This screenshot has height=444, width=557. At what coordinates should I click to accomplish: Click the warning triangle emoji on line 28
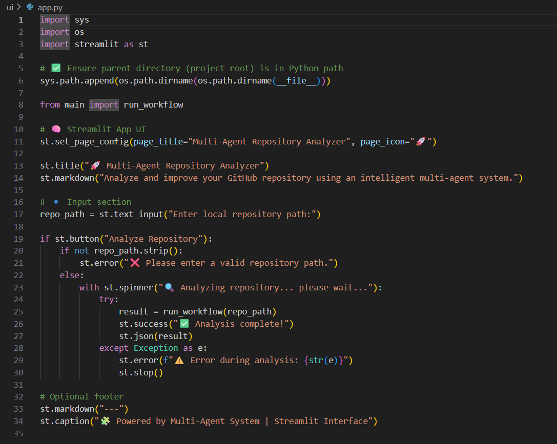[x=179, y=360]
